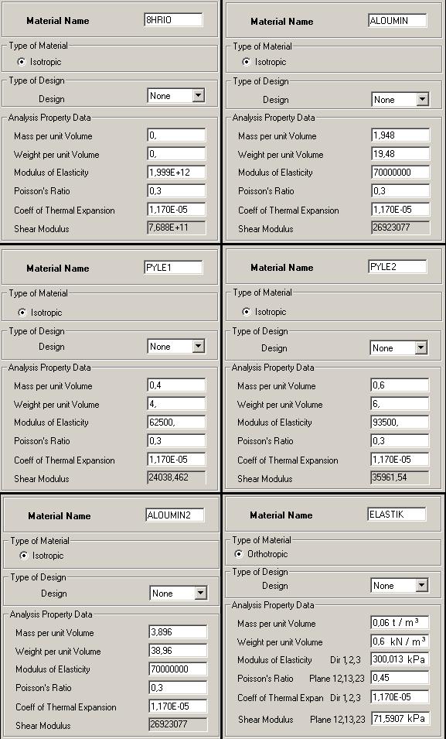Click PYLE2 Poisson's Ratio field
The width and height of the screenshot is (446, 739).
[x=400, y=440]
